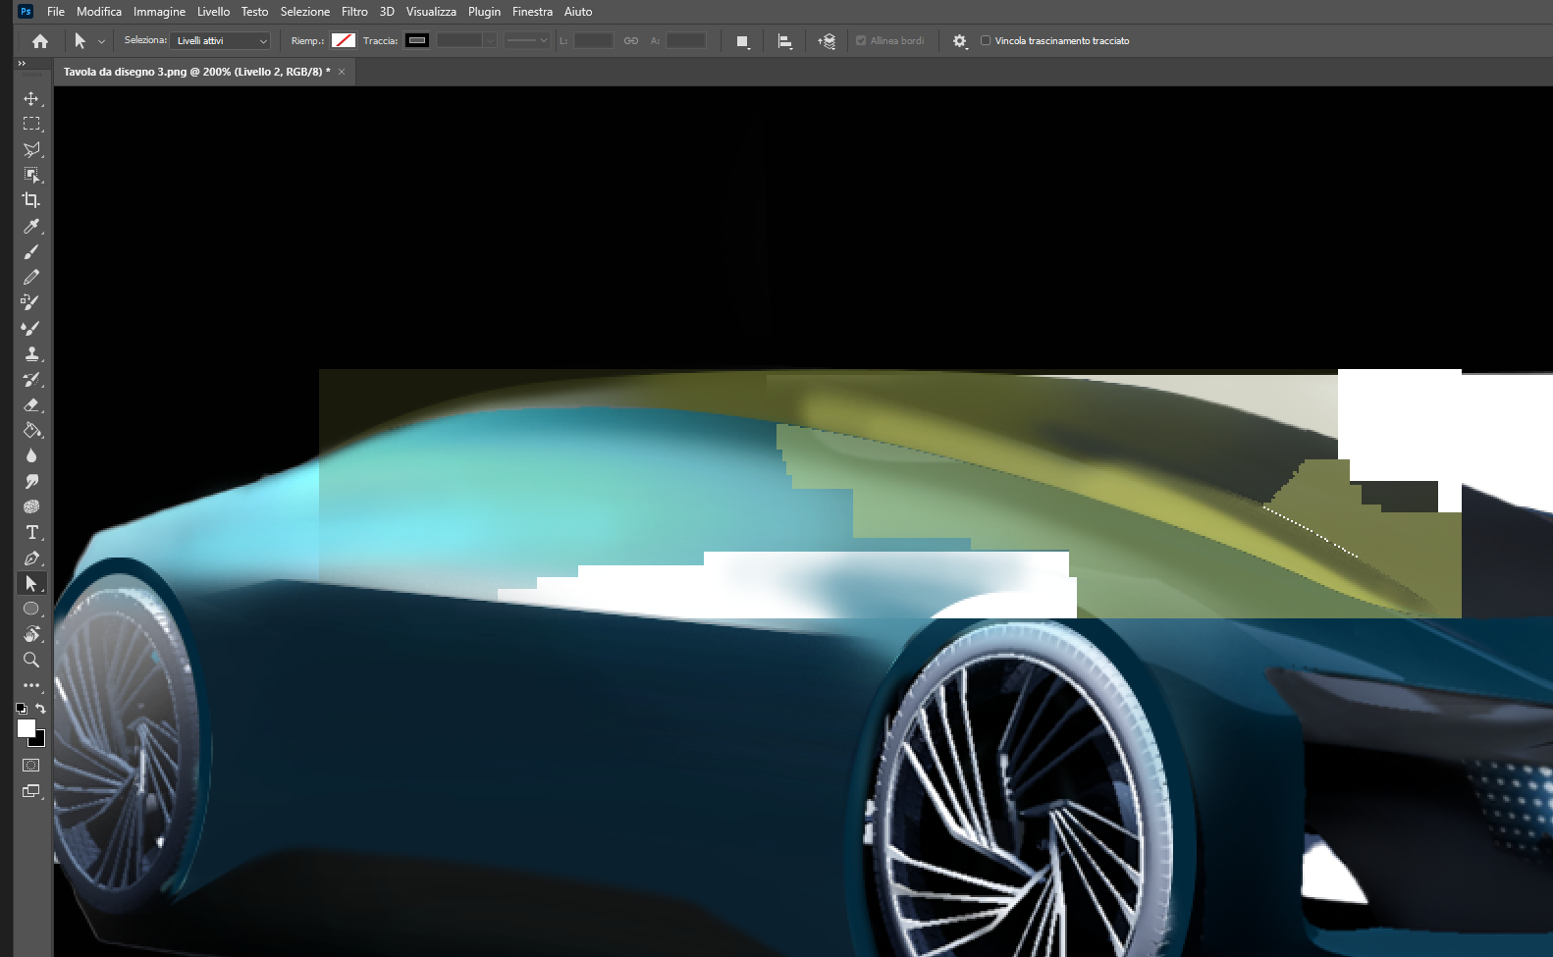Click the L width input field

pos(593,40)
